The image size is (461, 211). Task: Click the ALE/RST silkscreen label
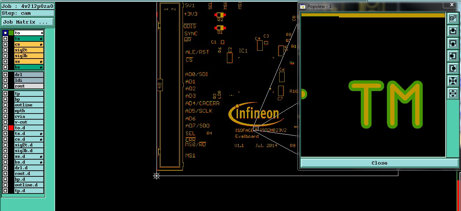pyautogui.click(x=197, y=52)
